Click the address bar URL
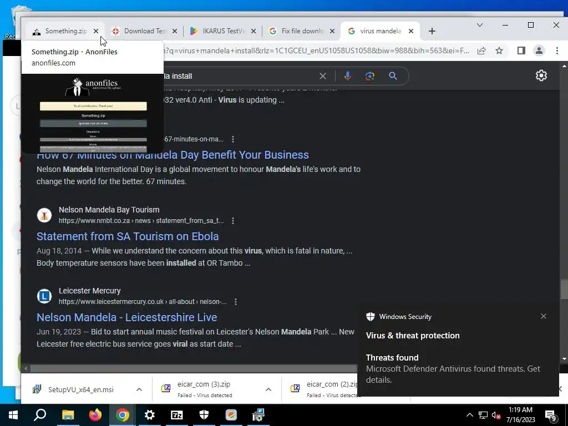Screen dimensions: 568x426 317,50
